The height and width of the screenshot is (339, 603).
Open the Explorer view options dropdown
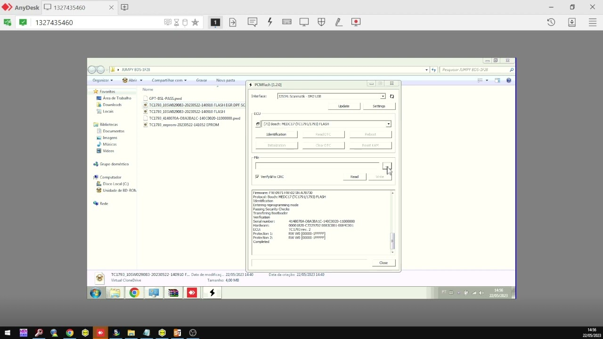(487, 81)
